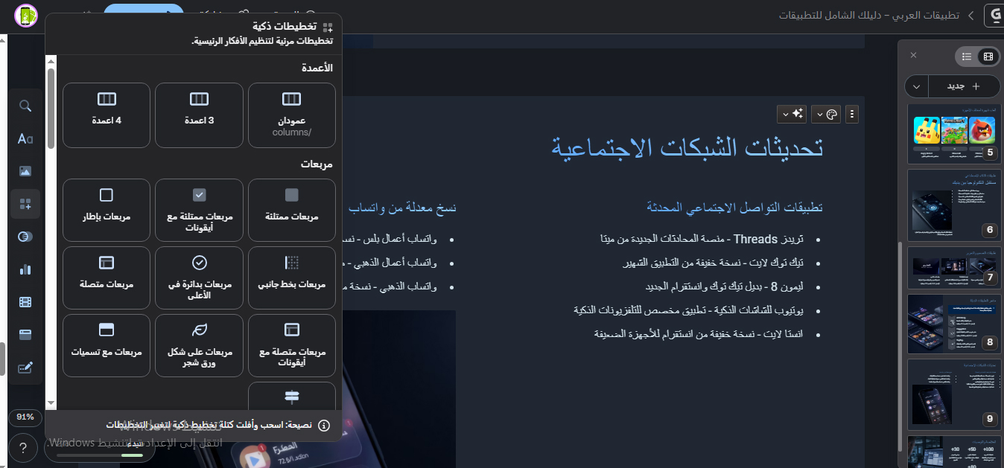1004x468 pixels.
Task: Select مربعات على شكل ورق شجر layout
Action: [x=199, y=345]
